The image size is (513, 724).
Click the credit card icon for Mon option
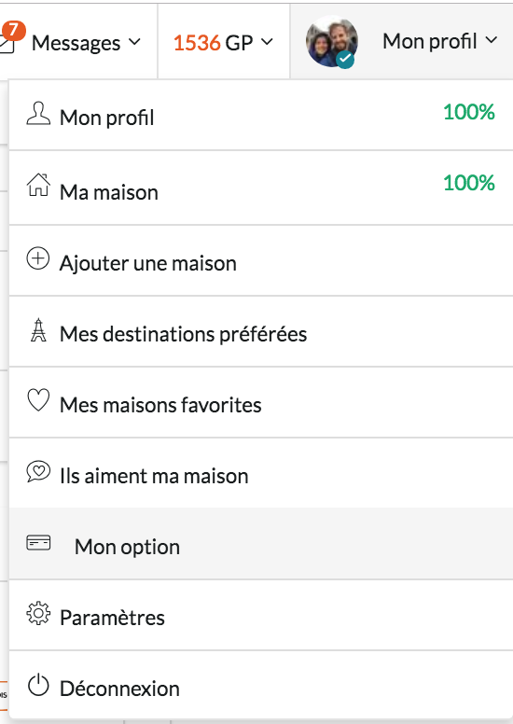click(x=38, y=543)
